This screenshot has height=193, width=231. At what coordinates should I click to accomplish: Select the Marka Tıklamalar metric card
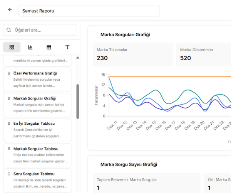[x=132, y=54]
